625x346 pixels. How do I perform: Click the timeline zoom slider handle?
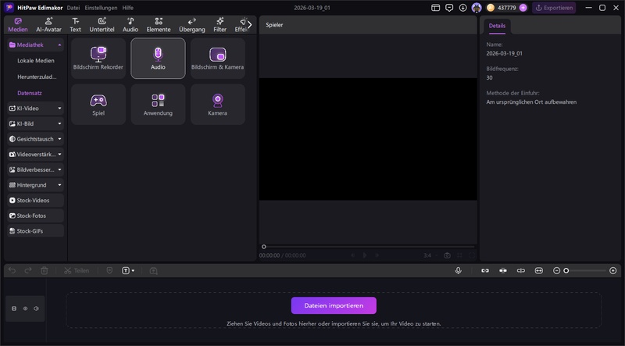(566, 271)
